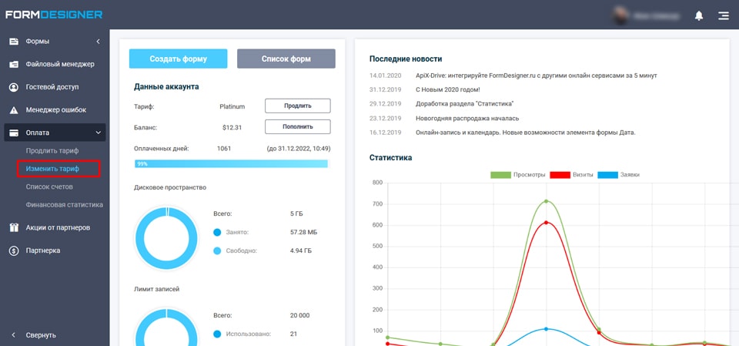Open the hamburger menu in header

point(723,15)
